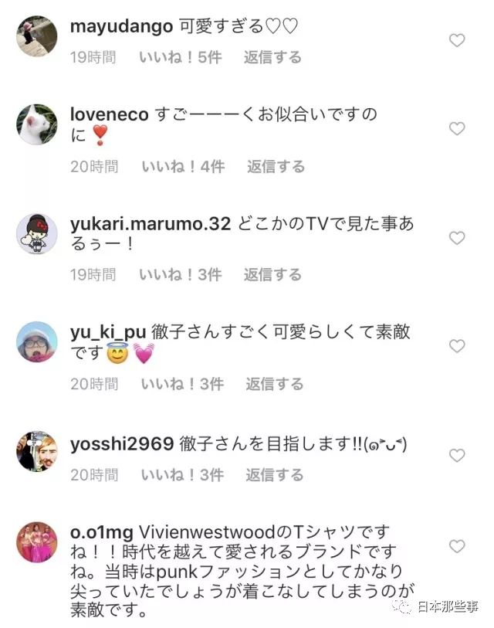This screenshot has height=628, width=494.
Task: Reply to mayudango via 返信する
Action: click(272, 57)
